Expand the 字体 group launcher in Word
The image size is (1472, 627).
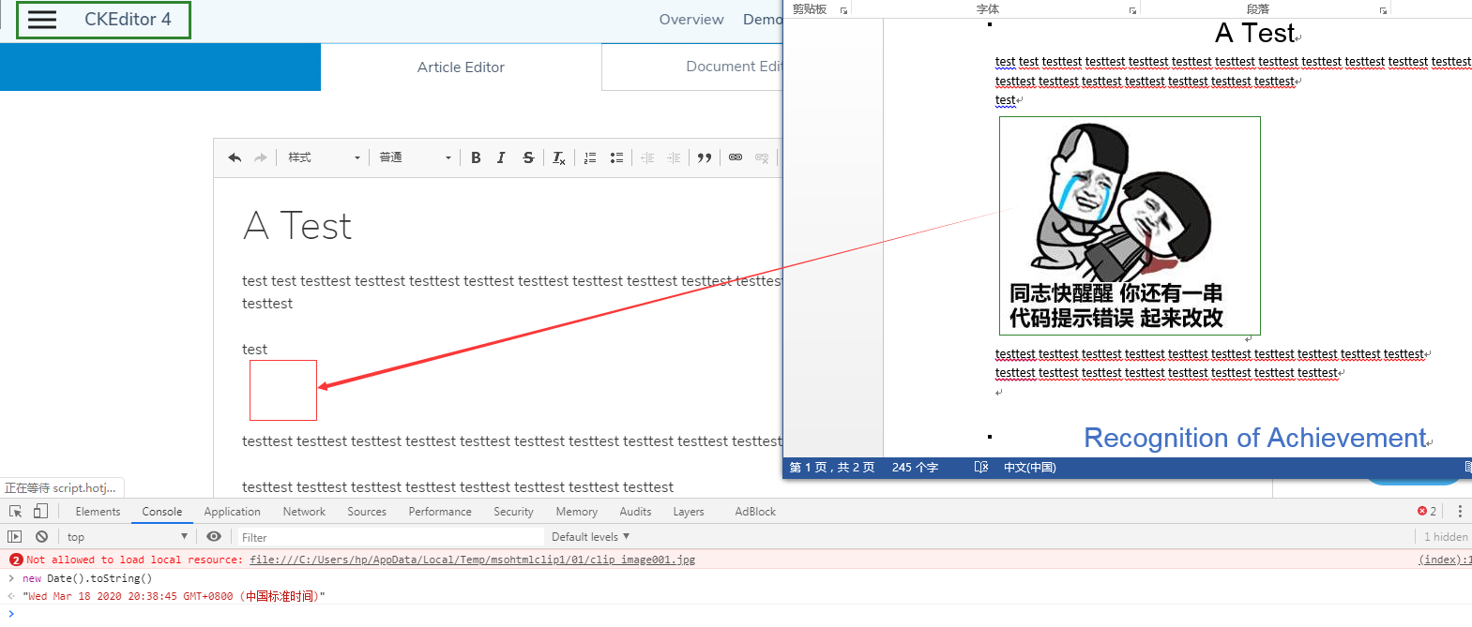pos(1132,10)
